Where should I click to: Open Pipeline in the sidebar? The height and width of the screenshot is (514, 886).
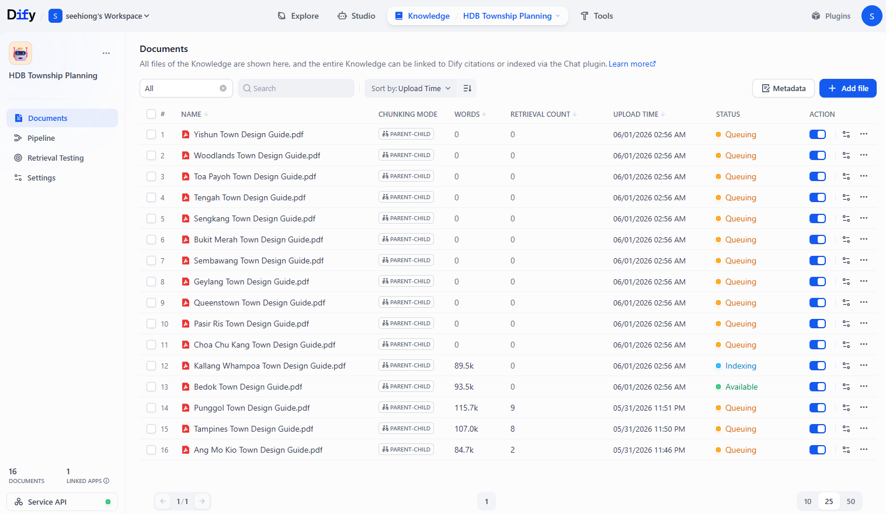click(x=62, y=138)
